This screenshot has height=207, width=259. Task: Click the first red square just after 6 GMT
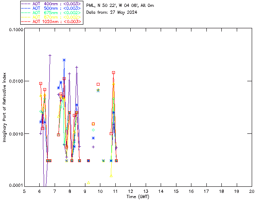point(40,84)
